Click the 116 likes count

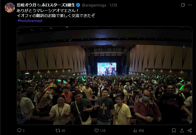pos(103,131)
